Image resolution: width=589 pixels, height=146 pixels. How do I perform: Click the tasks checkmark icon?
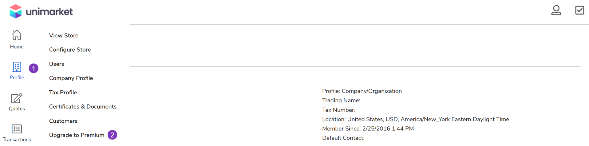(579, 10)
